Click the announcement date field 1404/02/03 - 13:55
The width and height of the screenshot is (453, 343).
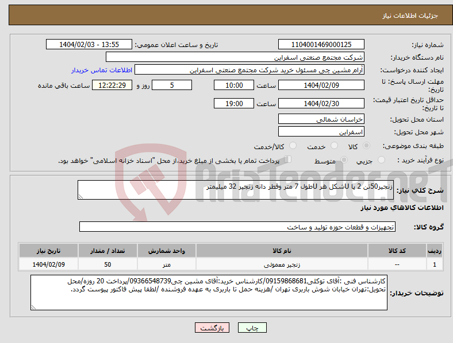(x=89, y=44)
